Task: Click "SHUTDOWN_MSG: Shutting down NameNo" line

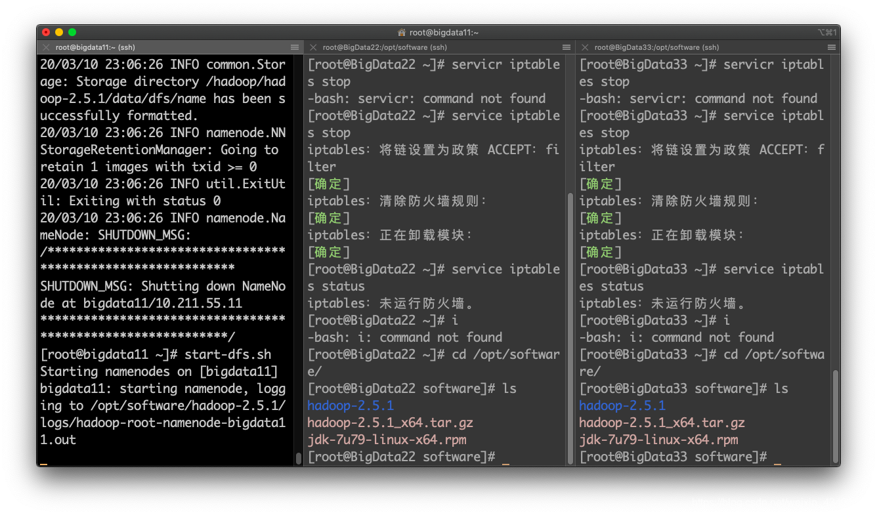Action: (x=163, y=286)
